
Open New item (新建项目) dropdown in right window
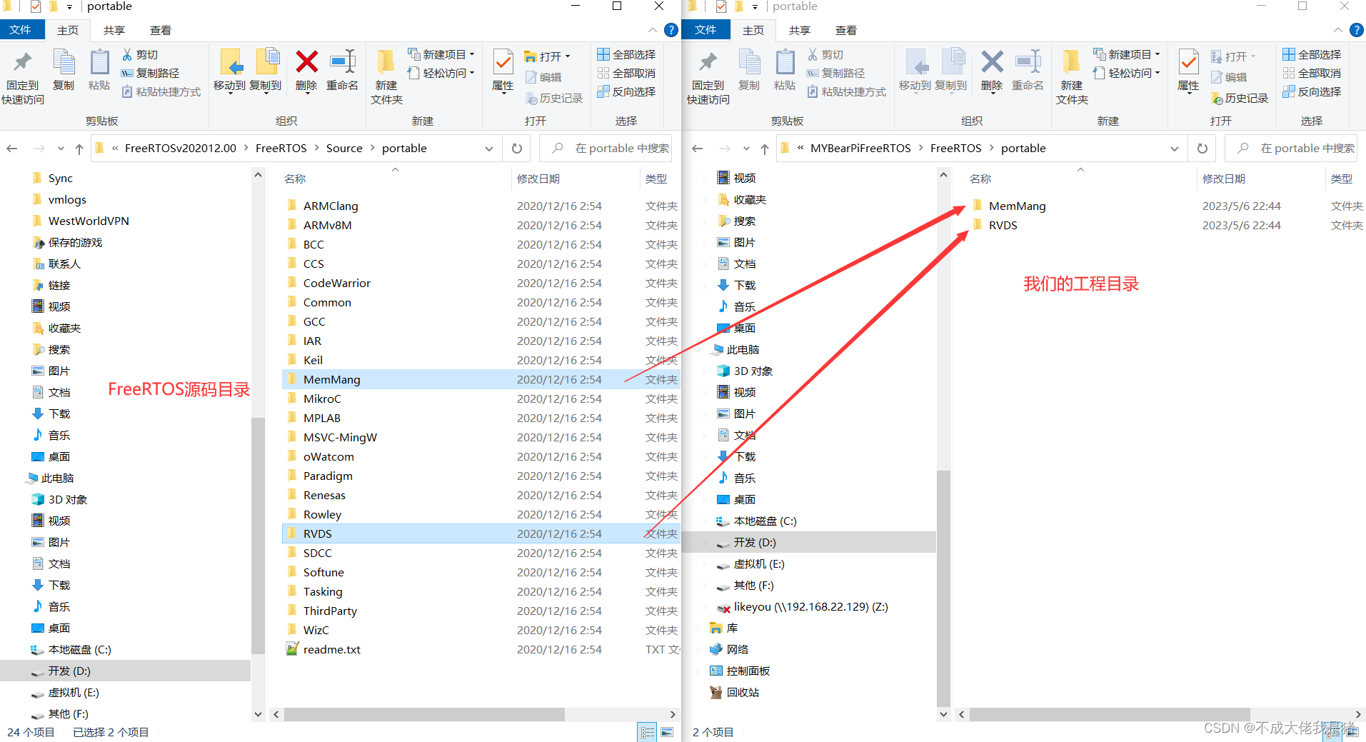[1127, 54]
